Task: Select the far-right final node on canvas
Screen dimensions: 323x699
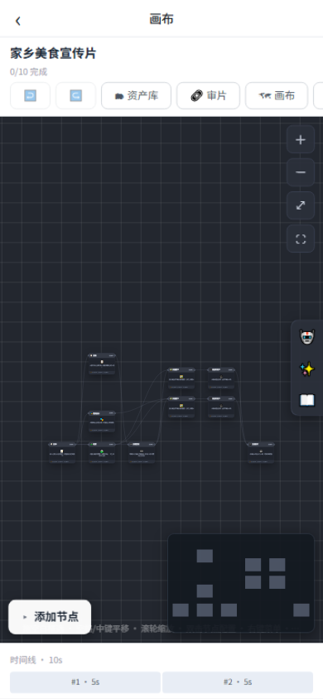Action: coord(261,452)
